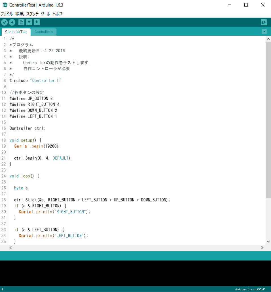Close the Arduino window

pos(262,5)
